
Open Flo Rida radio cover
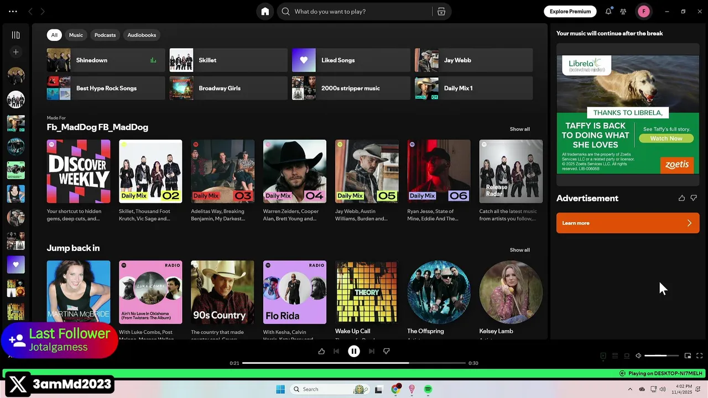point(295,292)
